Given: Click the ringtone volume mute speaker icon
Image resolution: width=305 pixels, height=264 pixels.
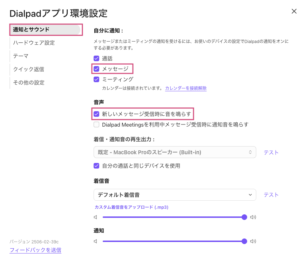Looking at the screenshot, I should [x=95, y=217].
